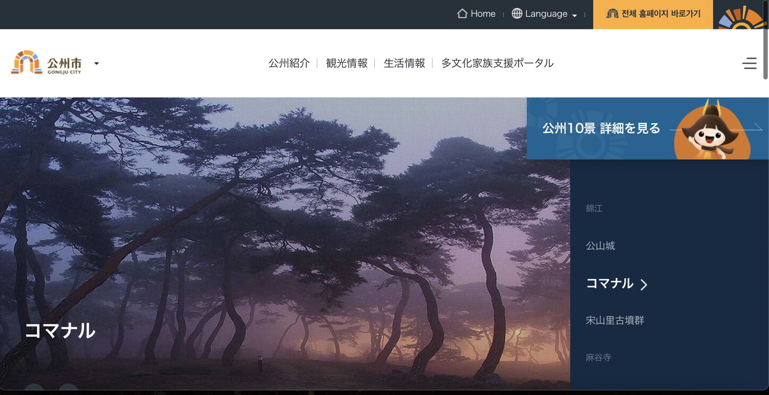Open the 公州紹介 menu
Viewport: 769px width, 395px height.
pyautogui.click(x=289, y=63)
